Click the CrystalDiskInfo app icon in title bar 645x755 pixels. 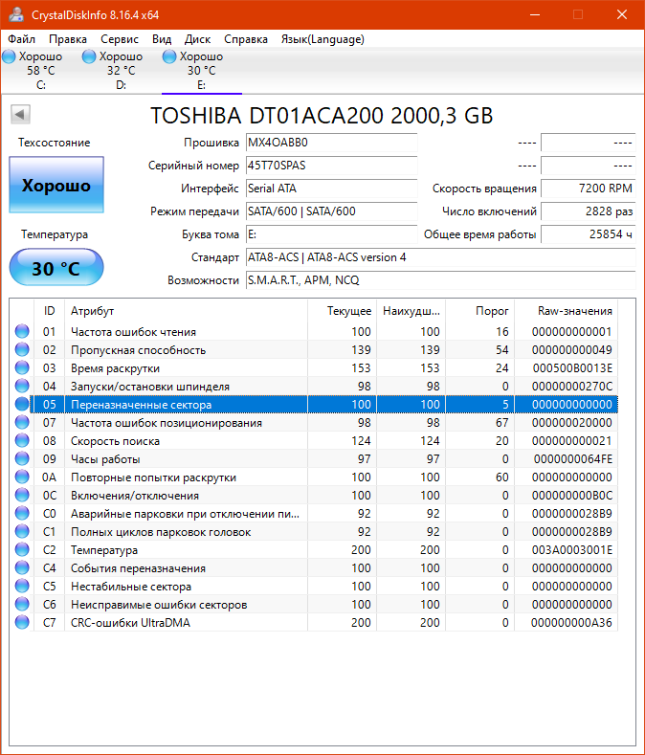click(x=16, y=14)
